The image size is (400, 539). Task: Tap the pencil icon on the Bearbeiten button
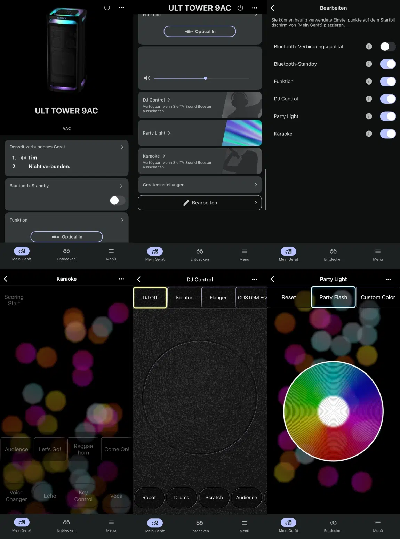coord(186,203)
